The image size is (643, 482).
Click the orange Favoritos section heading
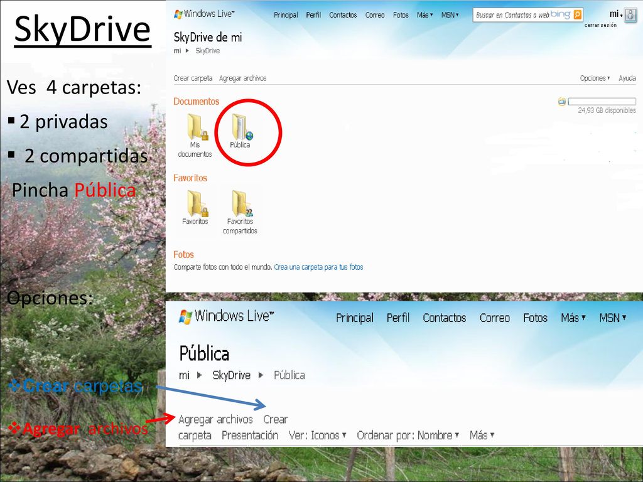pyautogui.click(x=190, y=178)
